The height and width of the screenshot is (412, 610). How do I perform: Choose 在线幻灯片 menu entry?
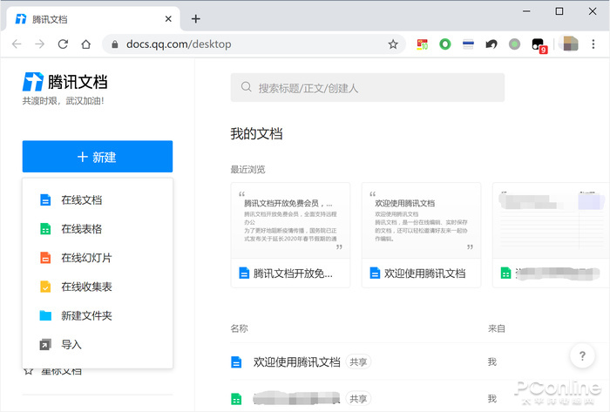(85, 258)
